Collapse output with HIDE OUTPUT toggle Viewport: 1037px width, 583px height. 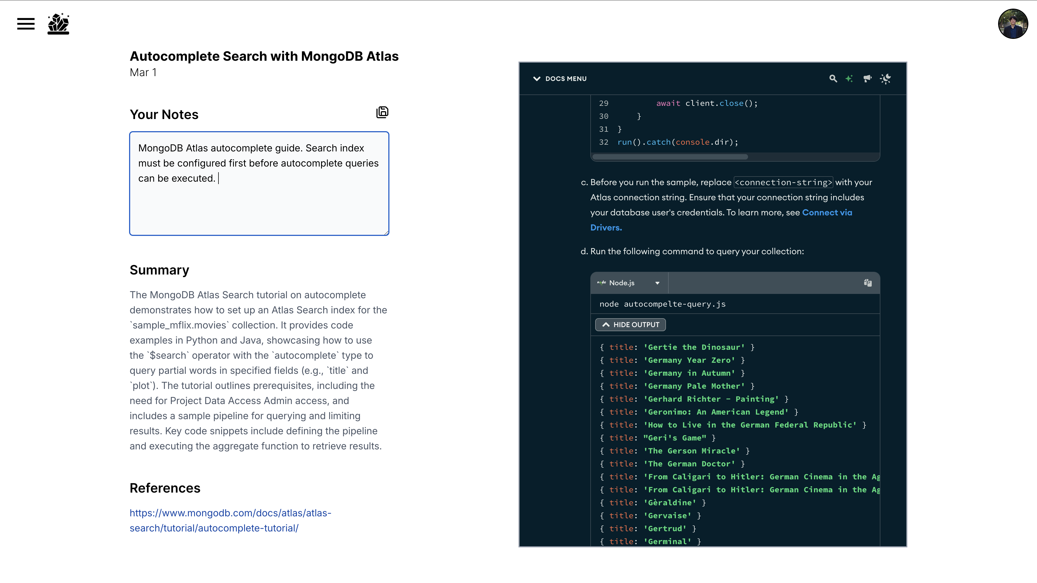[x=630, y=325]
